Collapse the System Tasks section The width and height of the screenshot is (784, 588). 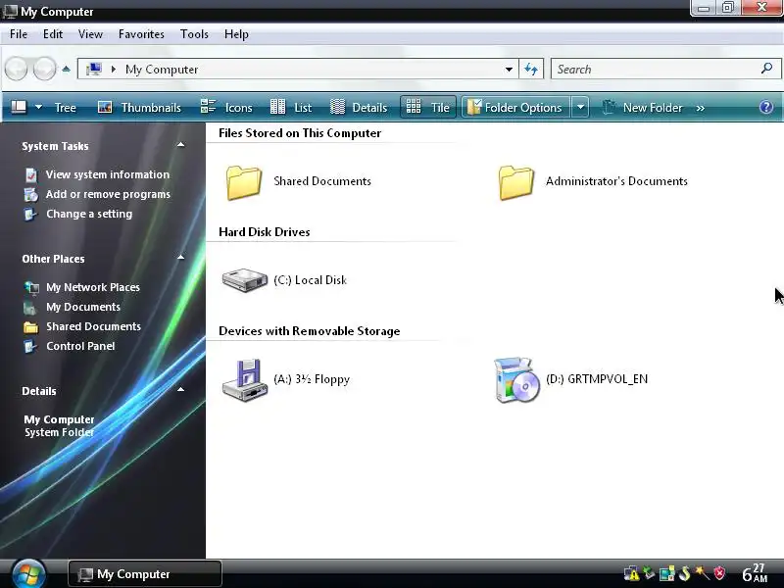tap(181, 145)
